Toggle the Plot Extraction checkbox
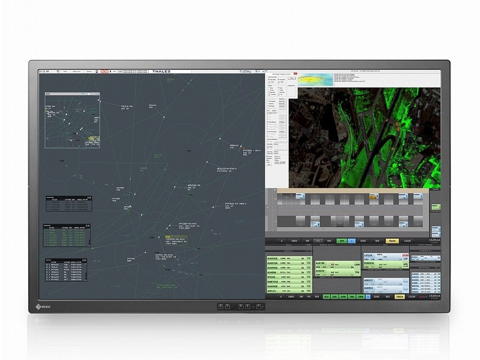 tap(268, 132)
